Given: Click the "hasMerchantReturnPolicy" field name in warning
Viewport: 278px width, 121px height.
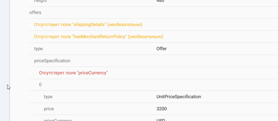Looking at the screenshot, I should 99,37.
